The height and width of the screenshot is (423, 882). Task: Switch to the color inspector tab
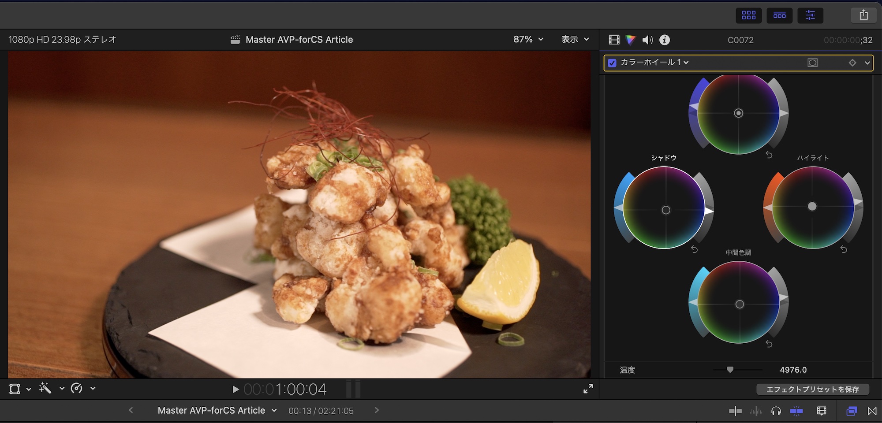coord(631,40)
